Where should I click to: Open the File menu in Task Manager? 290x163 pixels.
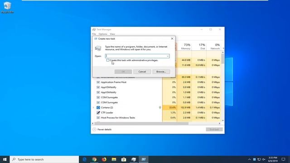[94, 34]
